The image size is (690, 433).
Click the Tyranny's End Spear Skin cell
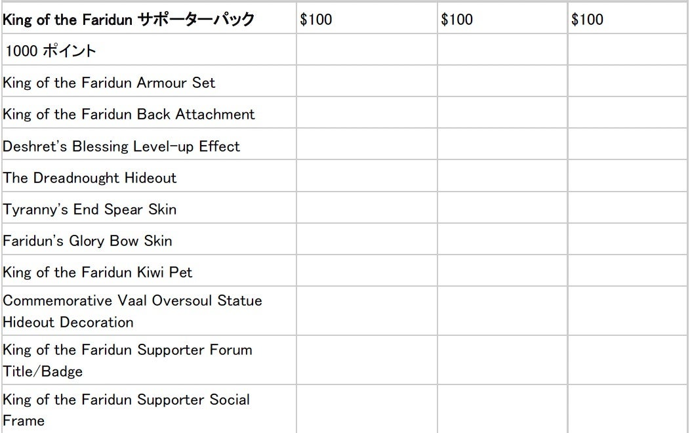point(90,210)
